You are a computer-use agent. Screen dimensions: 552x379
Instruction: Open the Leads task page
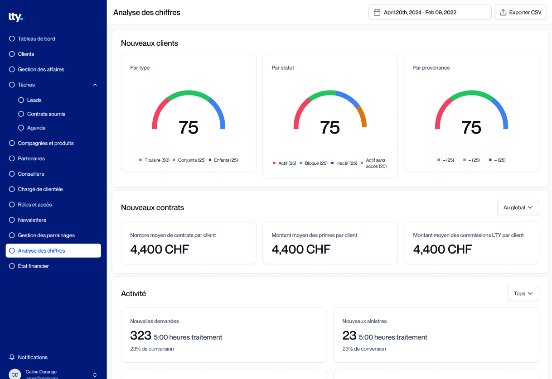pyautogui.click(x=34, y=100)
